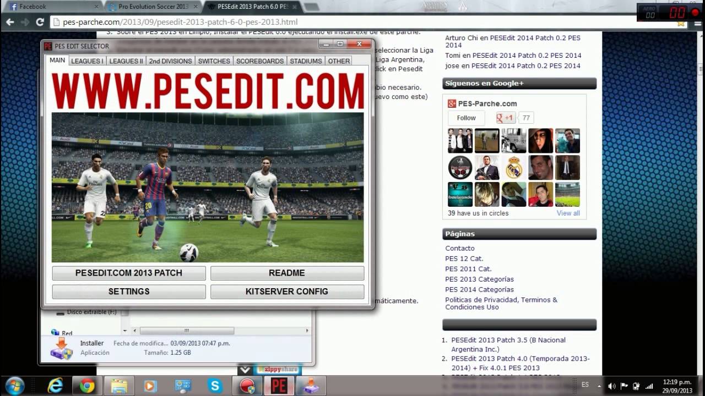The width and height of the screenshot is (705, 396).
Task: Open the SCOREBOARDS tab
Action: [x=260, y=61]
